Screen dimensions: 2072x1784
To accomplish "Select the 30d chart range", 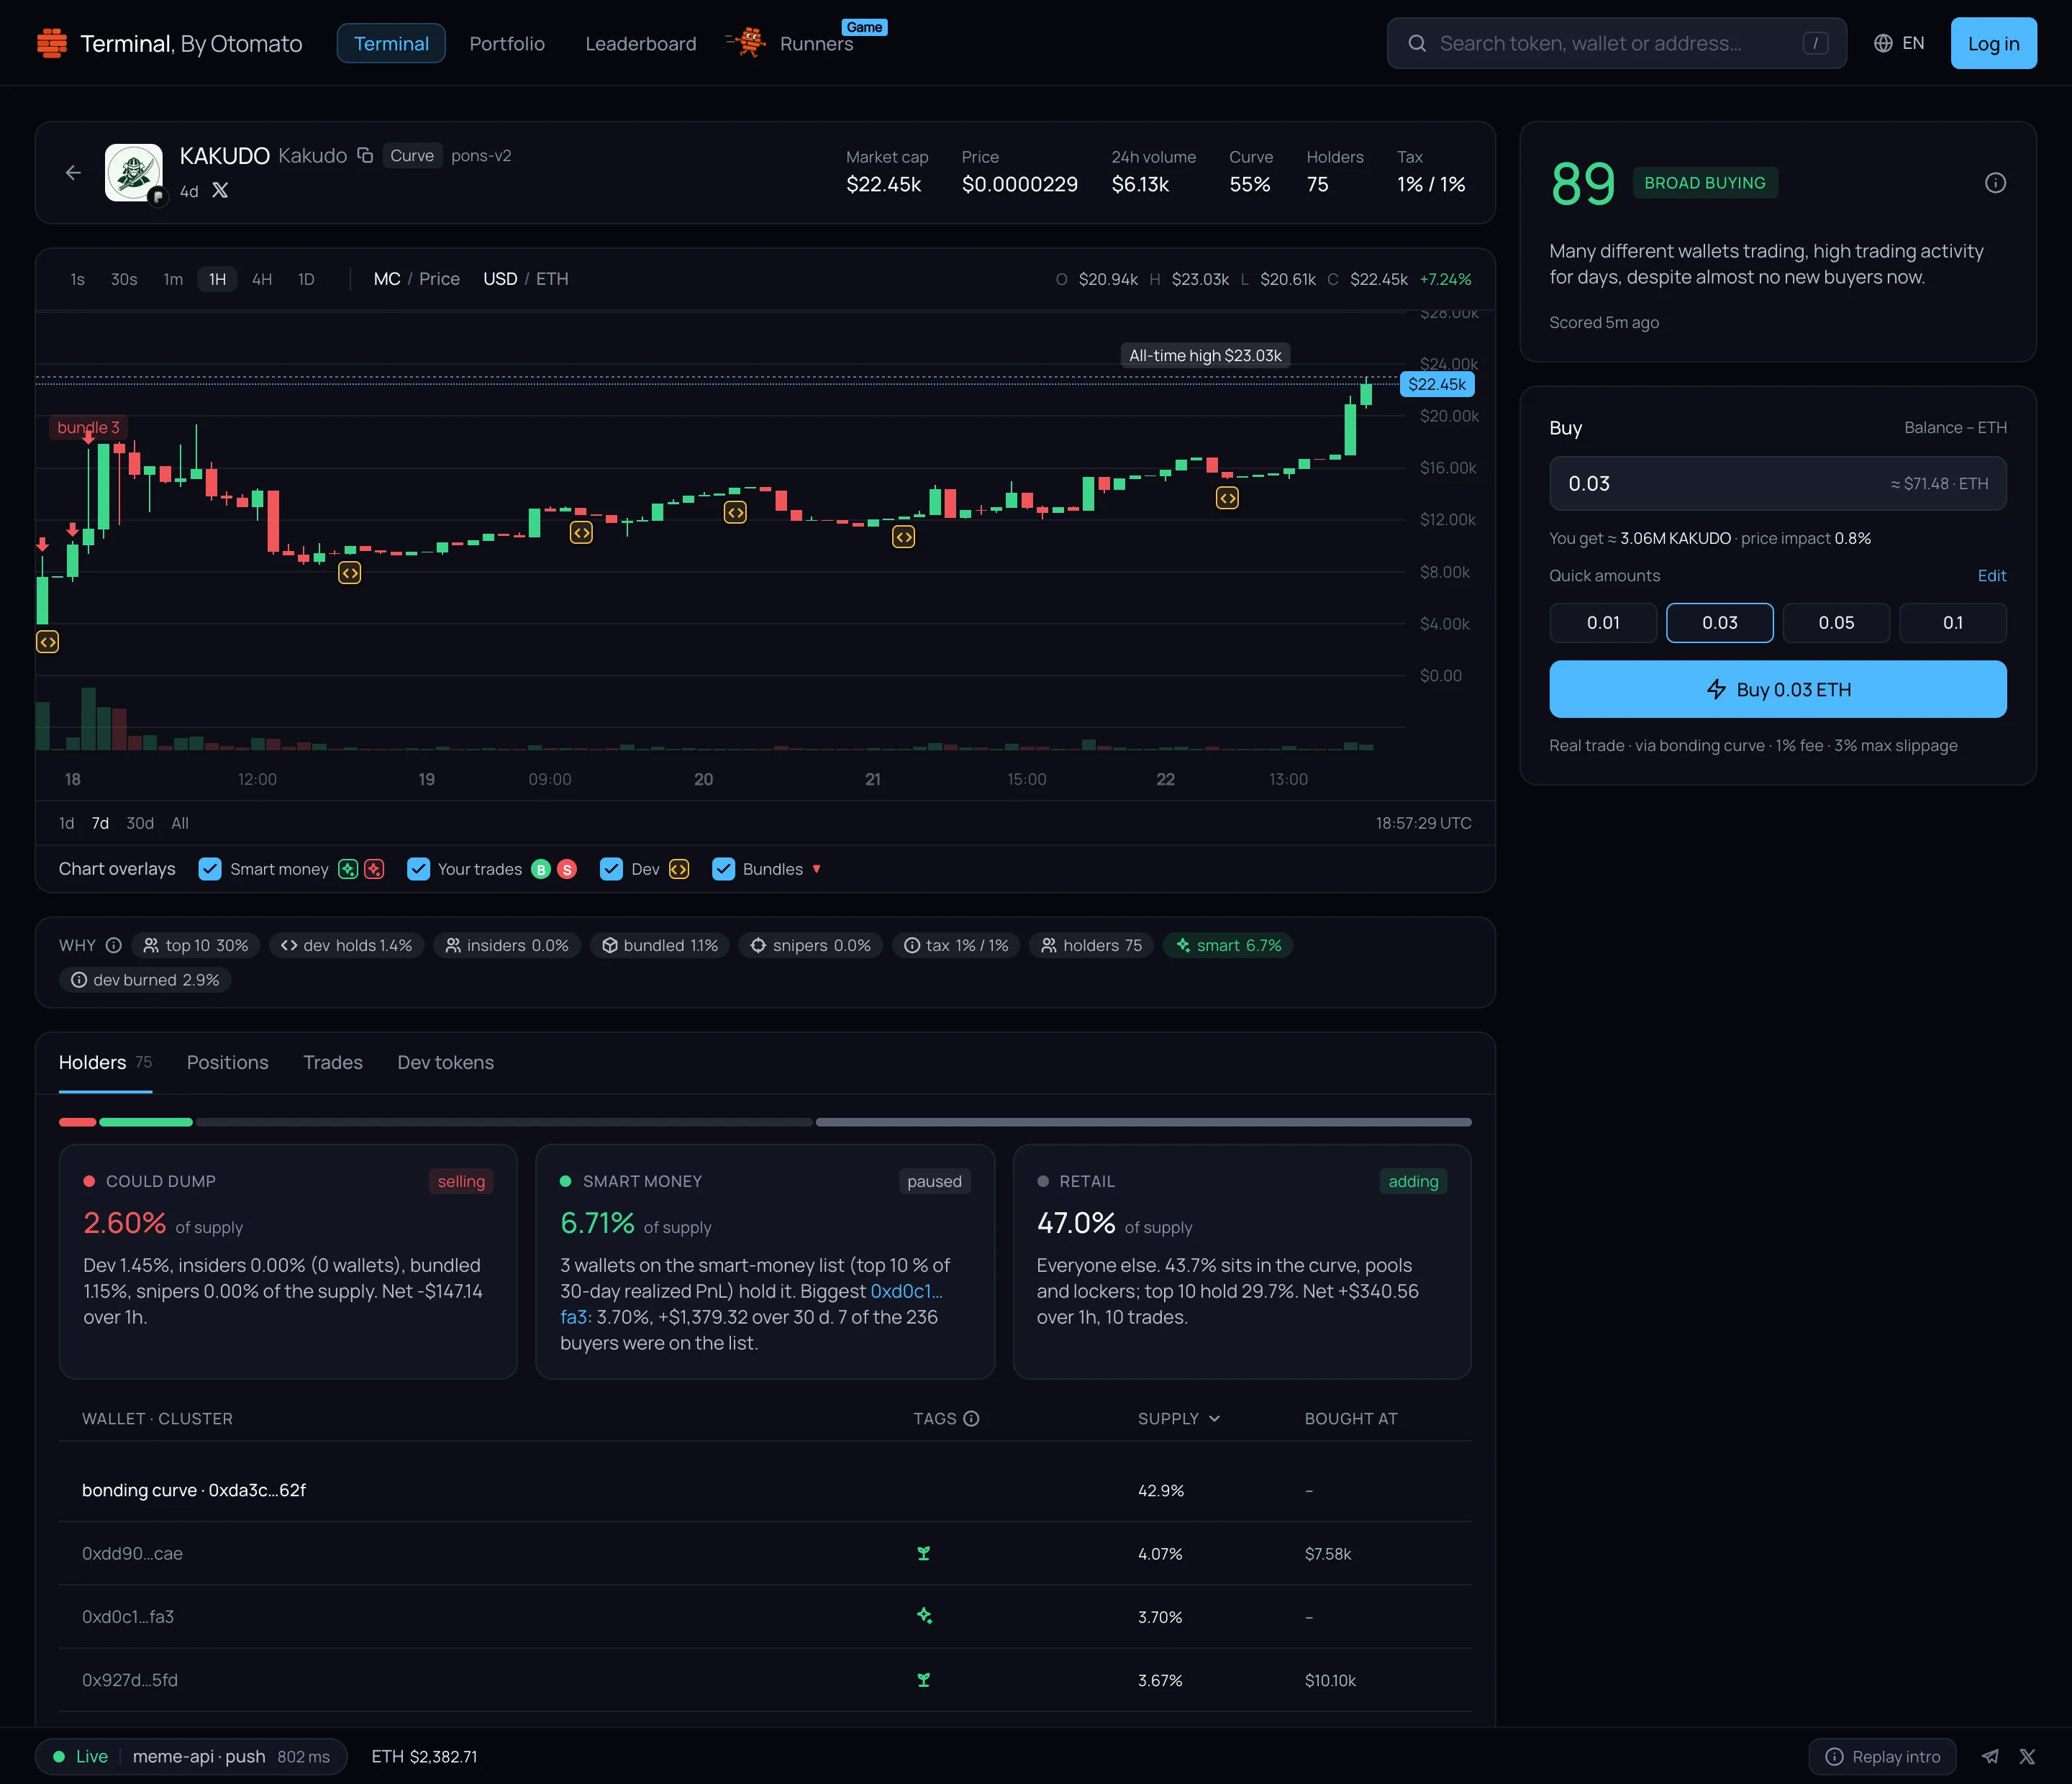I will tap(140, 823).
